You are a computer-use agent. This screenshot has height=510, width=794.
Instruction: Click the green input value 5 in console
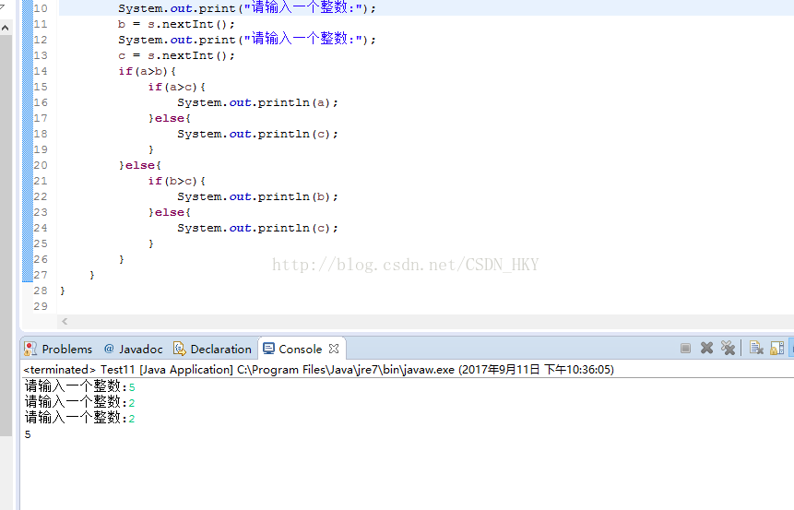tap(132, 387)
